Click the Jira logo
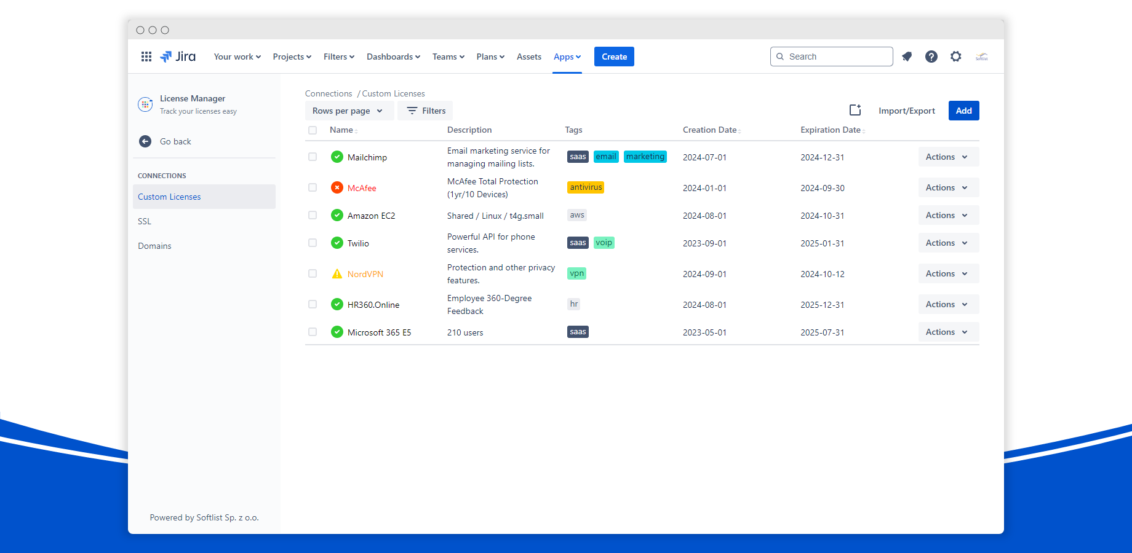The width and height of the screenshot is (1132, 553). [178, 57]
